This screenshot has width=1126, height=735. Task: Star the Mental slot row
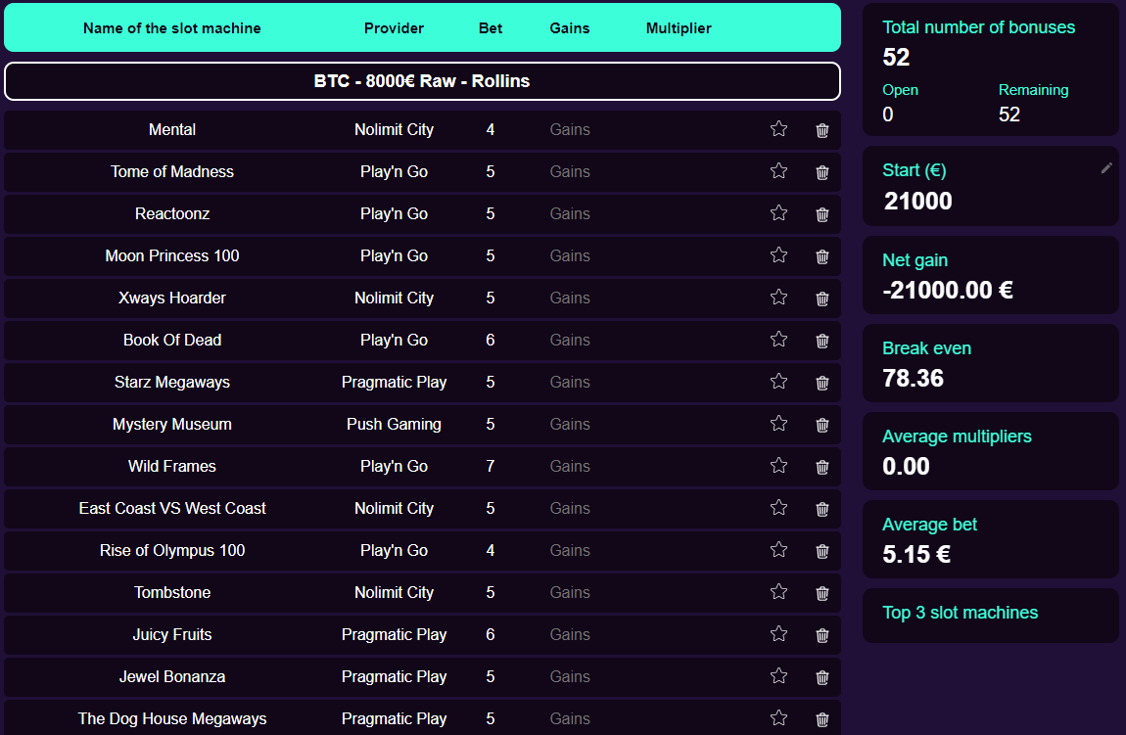pos(779,129)
